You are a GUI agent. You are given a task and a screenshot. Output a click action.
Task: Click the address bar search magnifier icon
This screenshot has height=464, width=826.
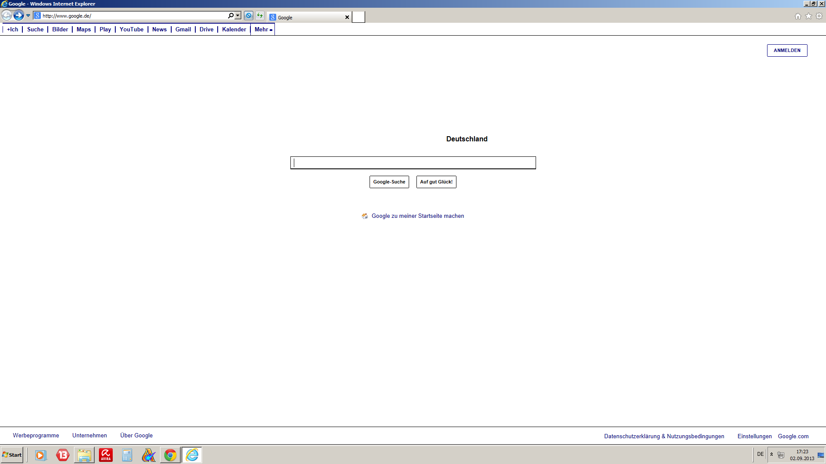(x=231, y=16)
